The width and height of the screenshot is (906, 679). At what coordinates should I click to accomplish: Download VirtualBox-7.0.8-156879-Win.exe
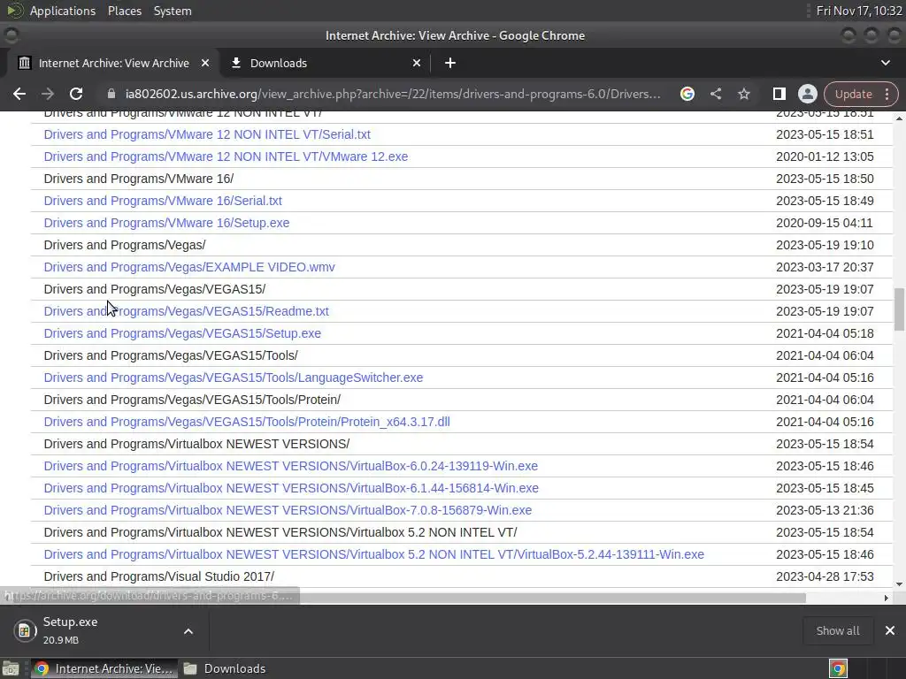(x=288, y=510)
